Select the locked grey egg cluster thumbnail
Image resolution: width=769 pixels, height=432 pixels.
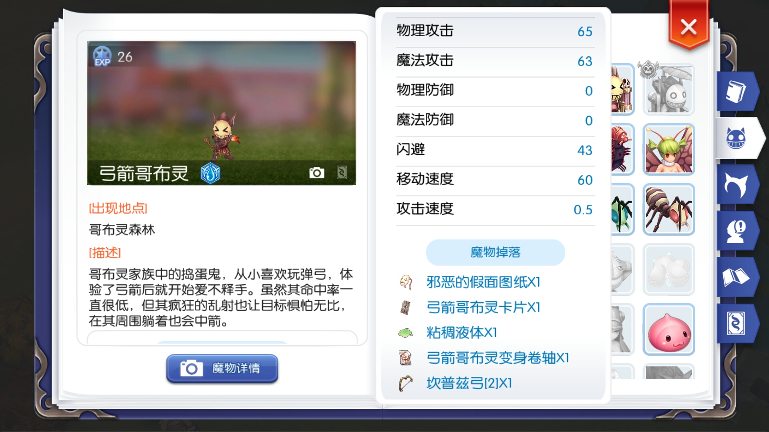[669, 269]
